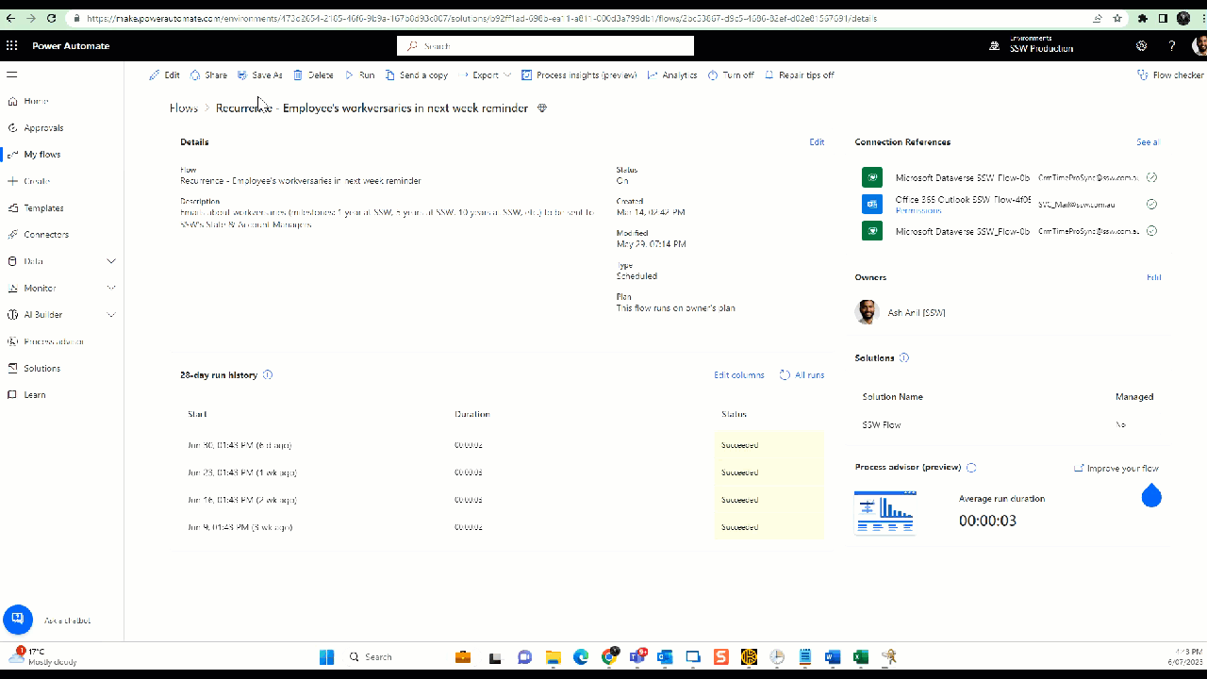Screen dimensions: 1207x679
Task: Expand the Data menu chevron
Action: (111, 261)
